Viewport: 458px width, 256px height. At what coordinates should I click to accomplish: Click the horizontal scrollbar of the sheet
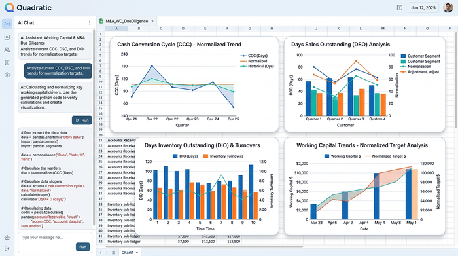click(204, 247)
